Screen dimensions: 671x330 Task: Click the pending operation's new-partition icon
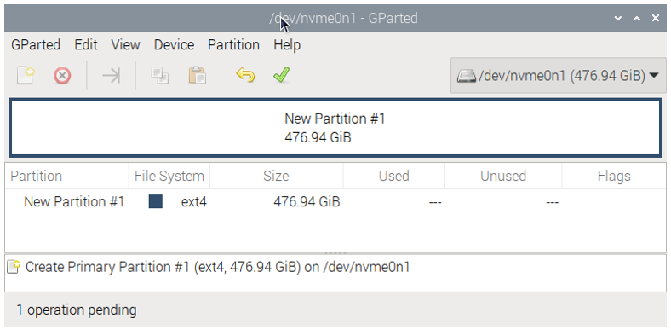click(14, 267)
